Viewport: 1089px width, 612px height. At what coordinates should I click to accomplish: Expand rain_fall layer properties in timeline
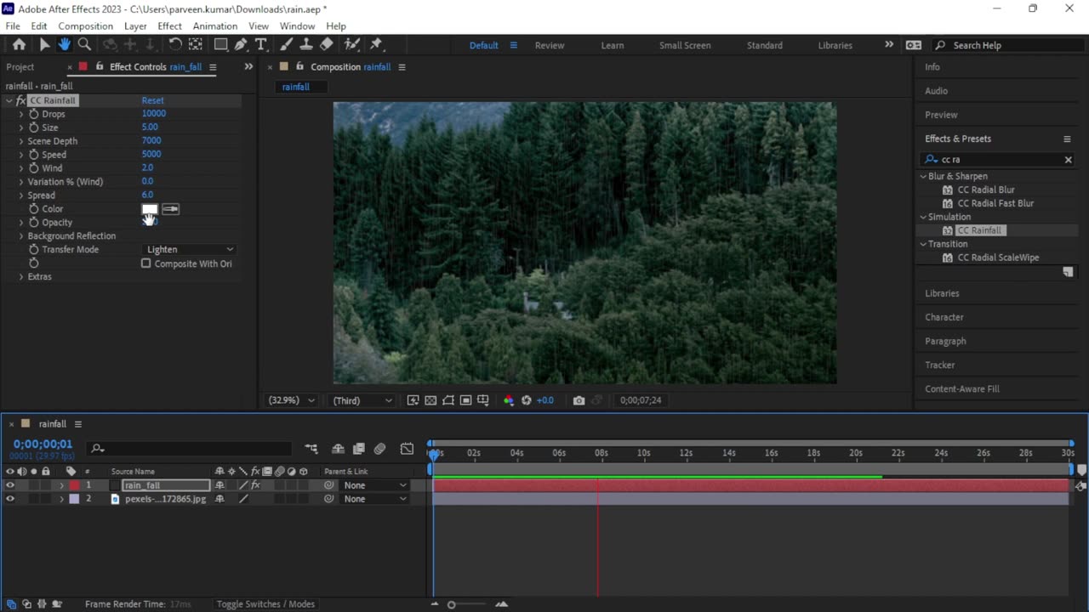61,485
